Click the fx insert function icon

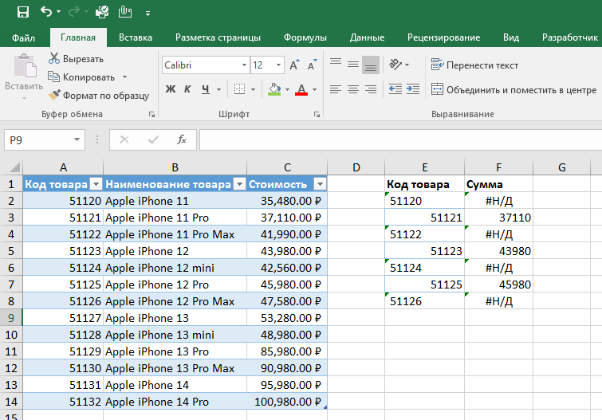pyautogui.click(x=182, y=139)
